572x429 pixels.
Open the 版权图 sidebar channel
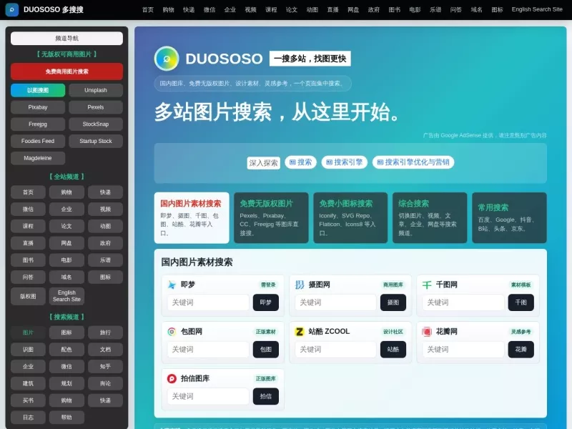[x=28, y=296]
